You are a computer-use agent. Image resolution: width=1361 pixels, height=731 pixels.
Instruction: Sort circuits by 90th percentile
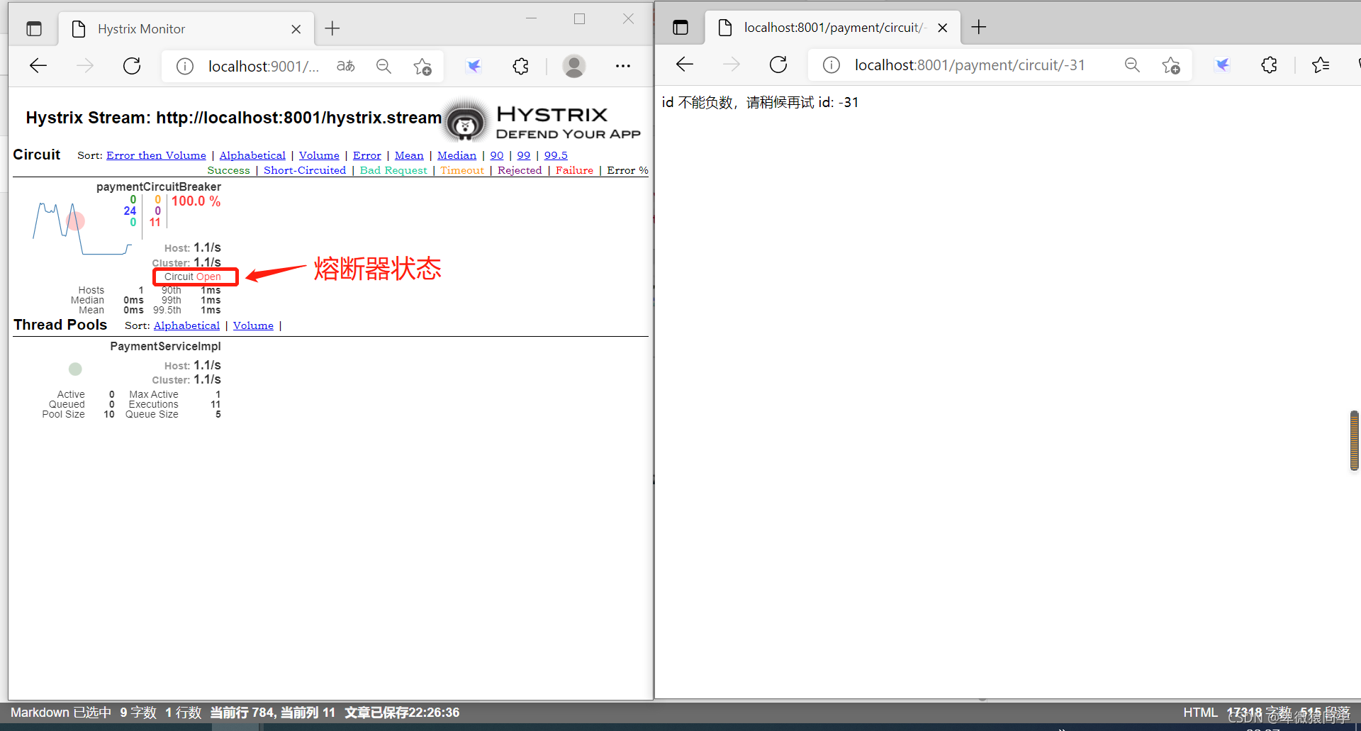(x=497, y=155)
